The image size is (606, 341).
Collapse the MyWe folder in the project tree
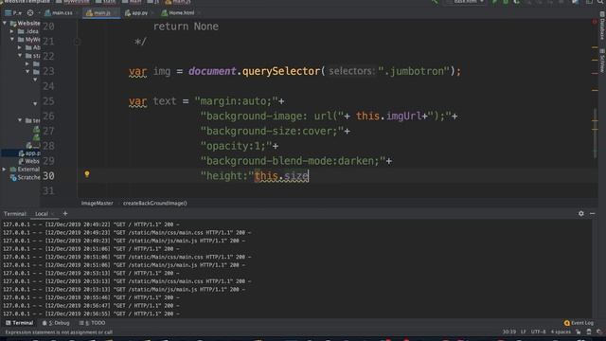coord(12,40)
